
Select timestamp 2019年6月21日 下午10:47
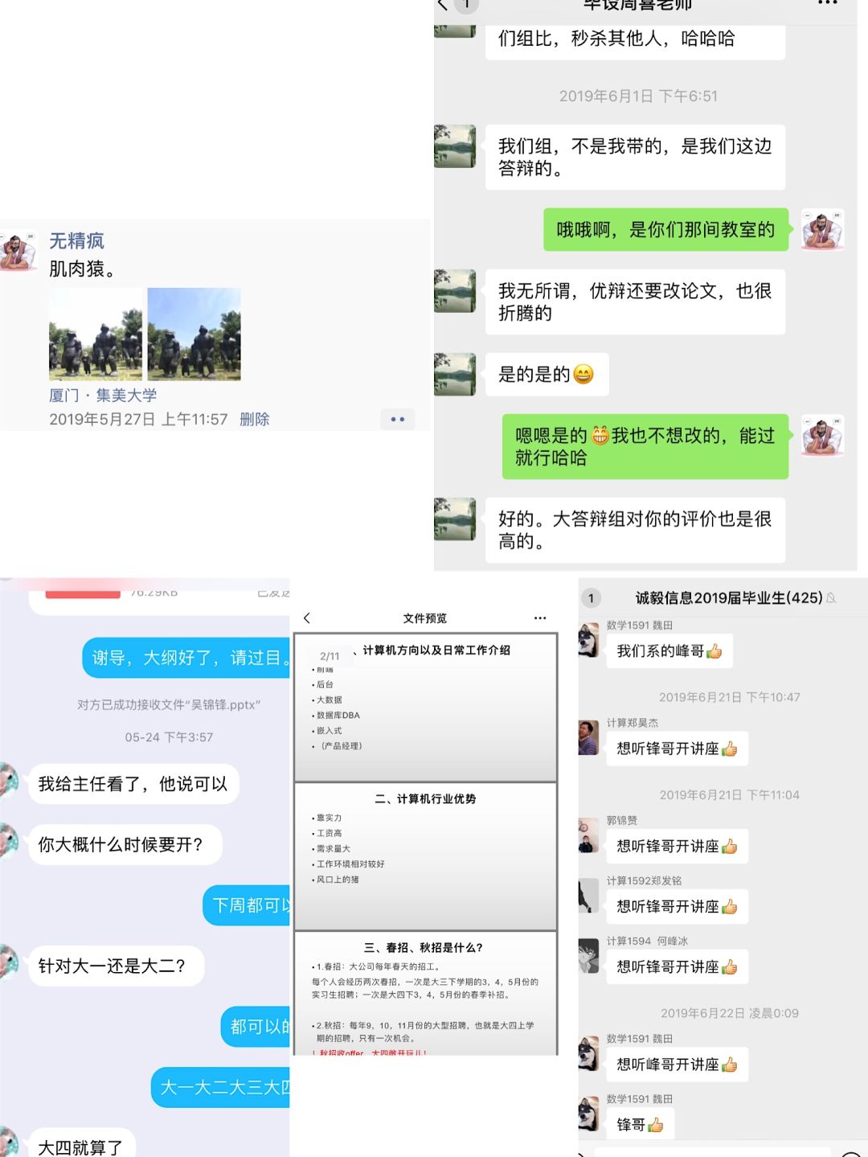pyautogui.click(x=730, y=697)
